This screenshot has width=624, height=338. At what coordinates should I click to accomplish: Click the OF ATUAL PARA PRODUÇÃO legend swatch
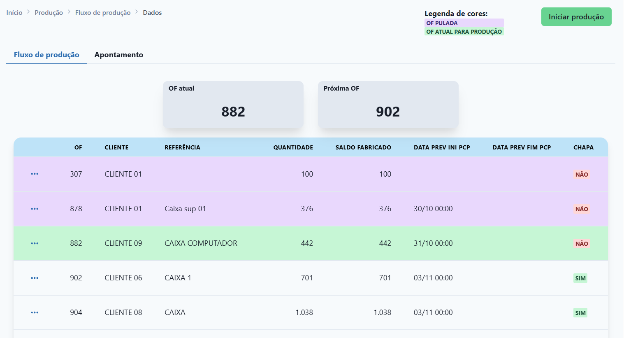(464, 32)
